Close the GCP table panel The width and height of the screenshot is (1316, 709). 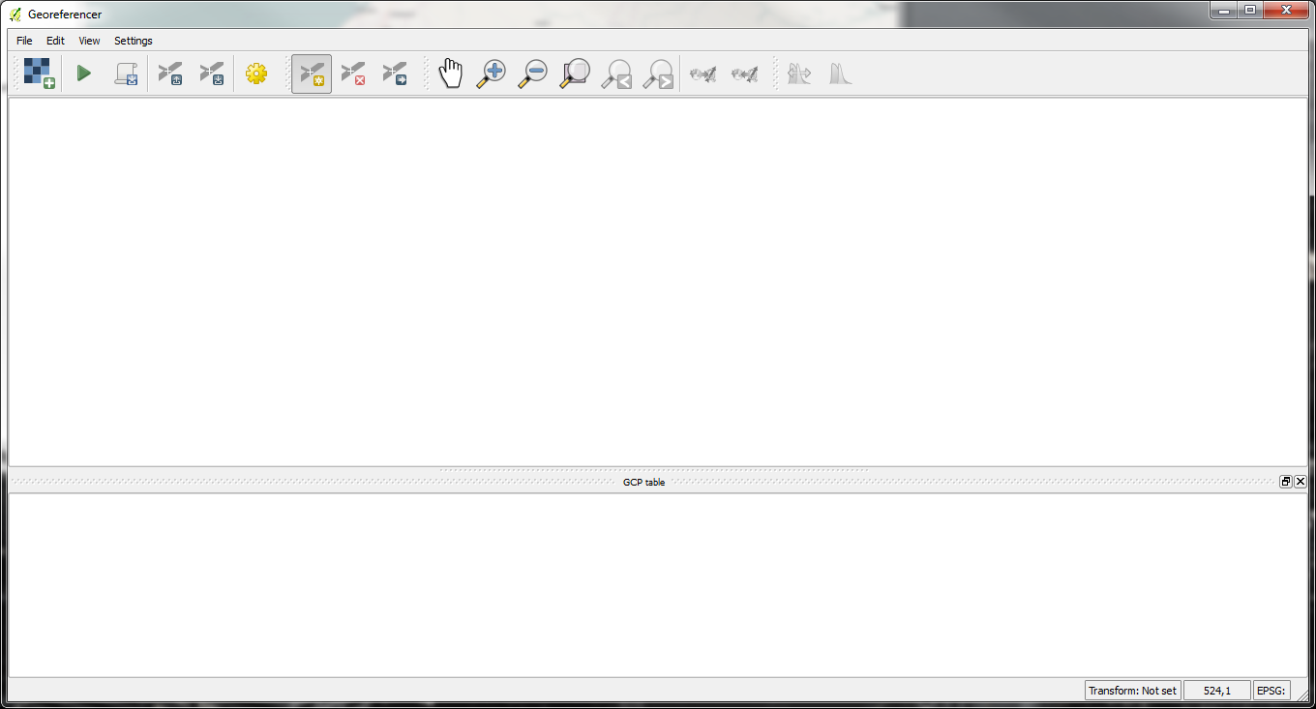[x=1300, y=482]
